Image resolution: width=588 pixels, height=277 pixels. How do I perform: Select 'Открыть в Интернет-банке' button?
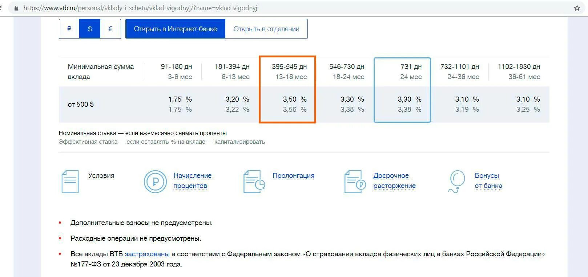[x=176, y=29]
